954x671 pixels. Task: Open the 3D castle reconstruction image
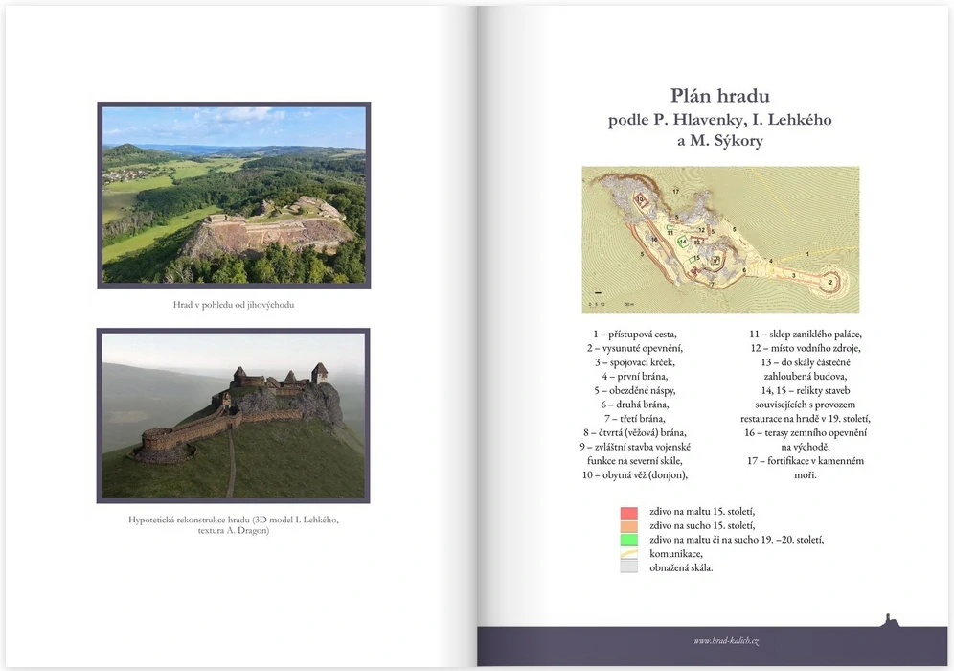[234, 415]
